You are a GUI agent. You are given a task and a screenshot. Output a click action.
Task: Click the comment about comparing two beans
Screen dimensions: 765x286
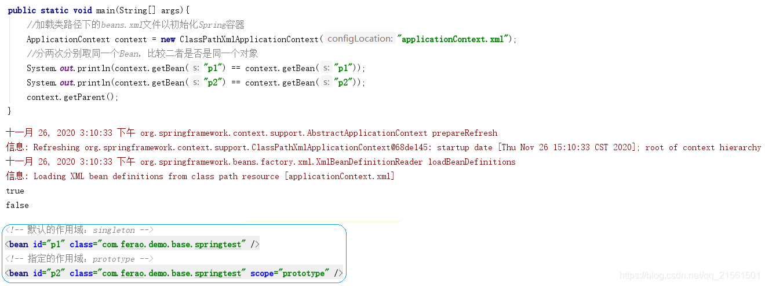(143, 54)
